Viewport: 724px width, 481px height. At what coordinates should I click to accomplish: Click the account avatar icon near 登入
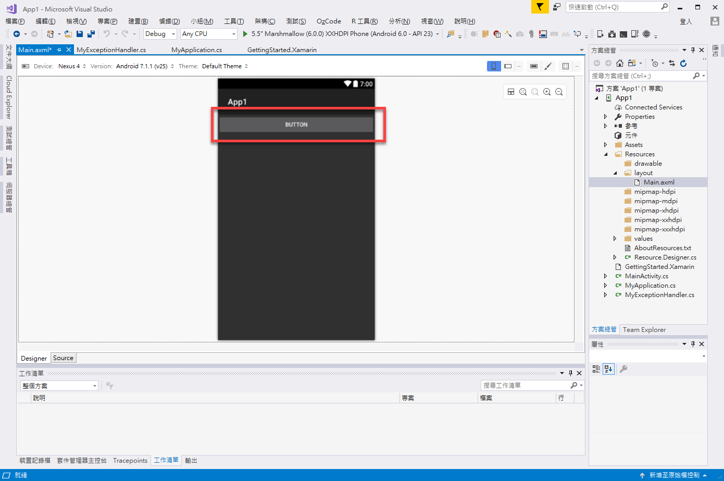pos(715,21)
